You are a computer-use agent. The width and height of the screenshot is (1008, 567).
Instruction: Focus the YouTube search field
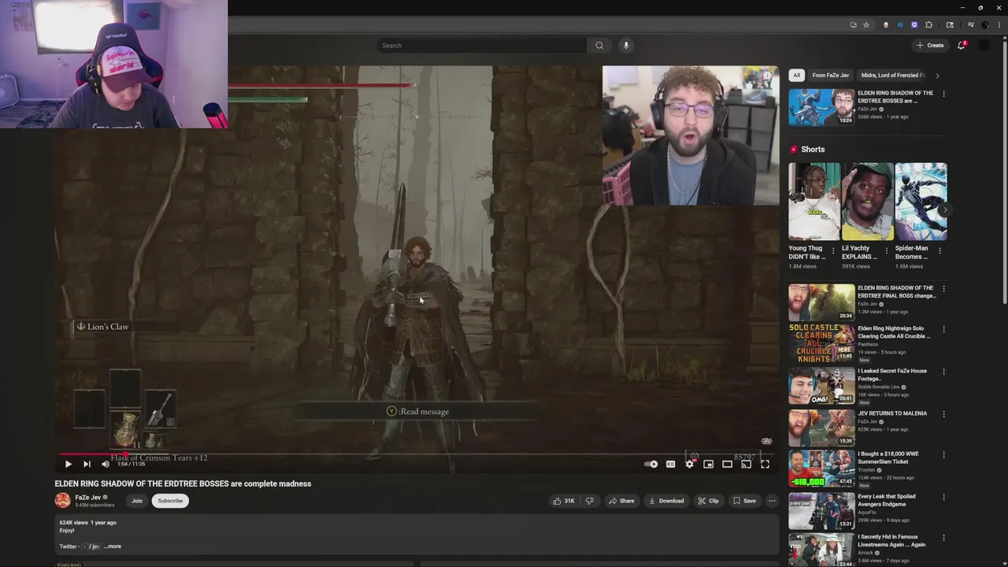[482, 46]
